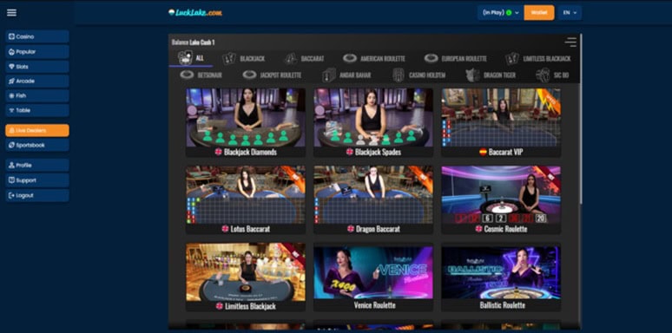Click the 'Venice Roulette' title text
The width and height of the screenshot is (672, 333).
click(x=375, y=305)
